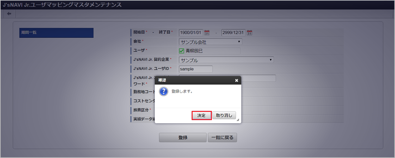
Task: Click the 登録します。 message text
Action: click(x=182, y=91)
